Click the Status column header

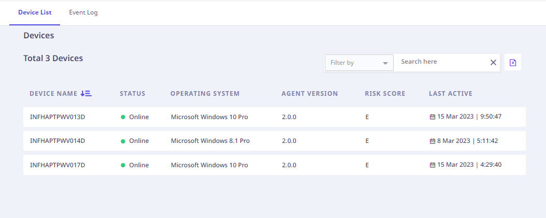(133, 94)
